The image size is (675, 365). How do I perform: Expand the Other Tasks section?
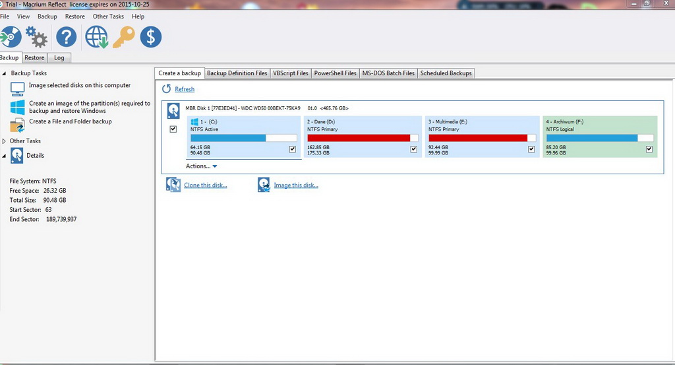click(x=4, y=141)
